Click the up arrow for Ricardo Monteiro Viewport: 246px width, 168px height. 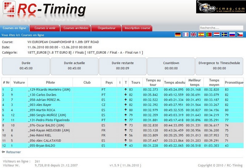125,90
